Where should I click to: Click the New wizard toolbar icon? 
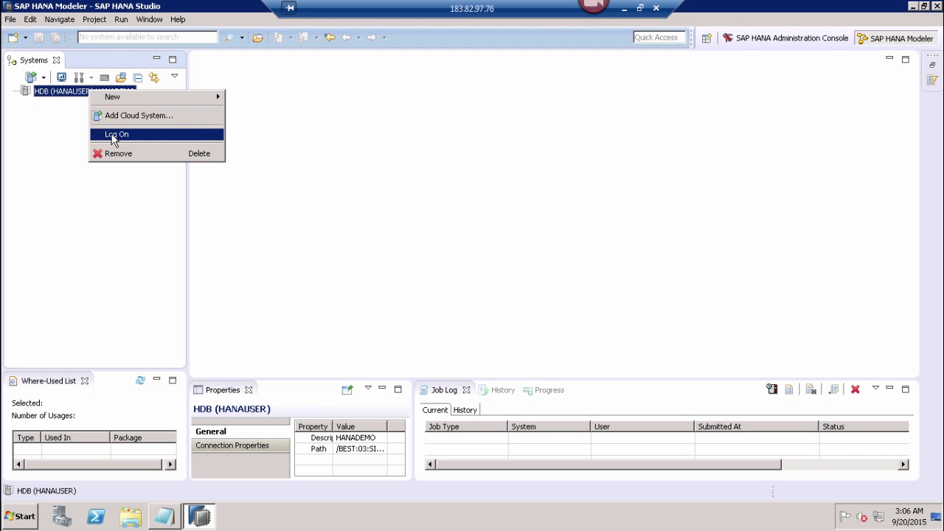tap(13, 38)
